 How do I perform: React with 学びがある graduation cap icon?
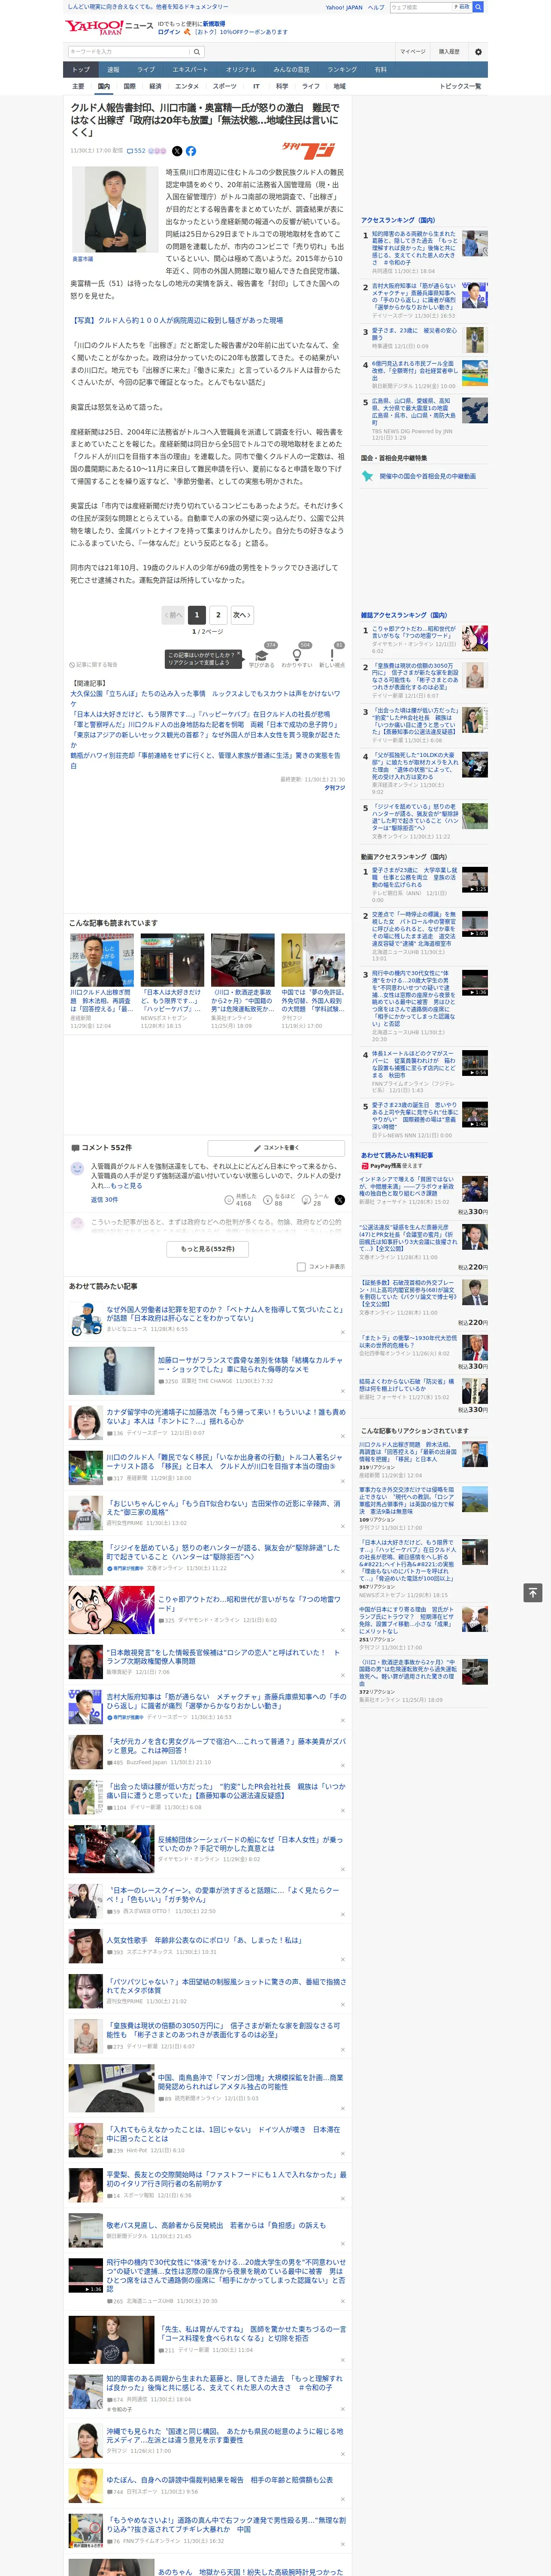262,656
